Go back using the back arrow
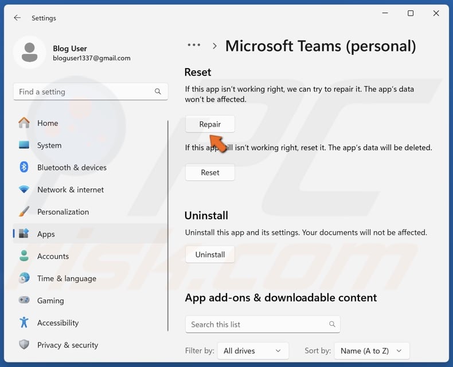This screenshot has width=453, height=367. pyautogui.click(x=17, y=18)
